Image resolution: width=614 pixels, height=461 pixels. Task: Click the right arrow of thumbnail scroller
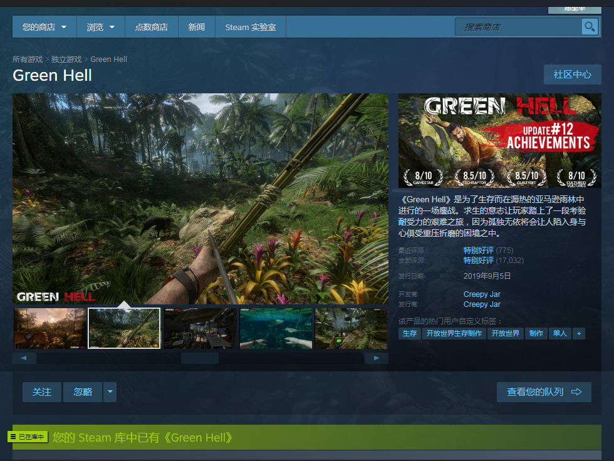pos(377,358)
